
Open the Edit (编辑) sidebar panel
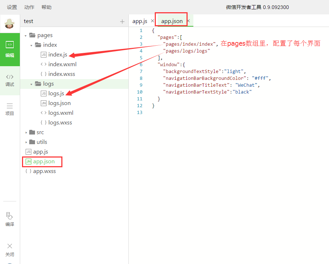(x=10, y=49)
